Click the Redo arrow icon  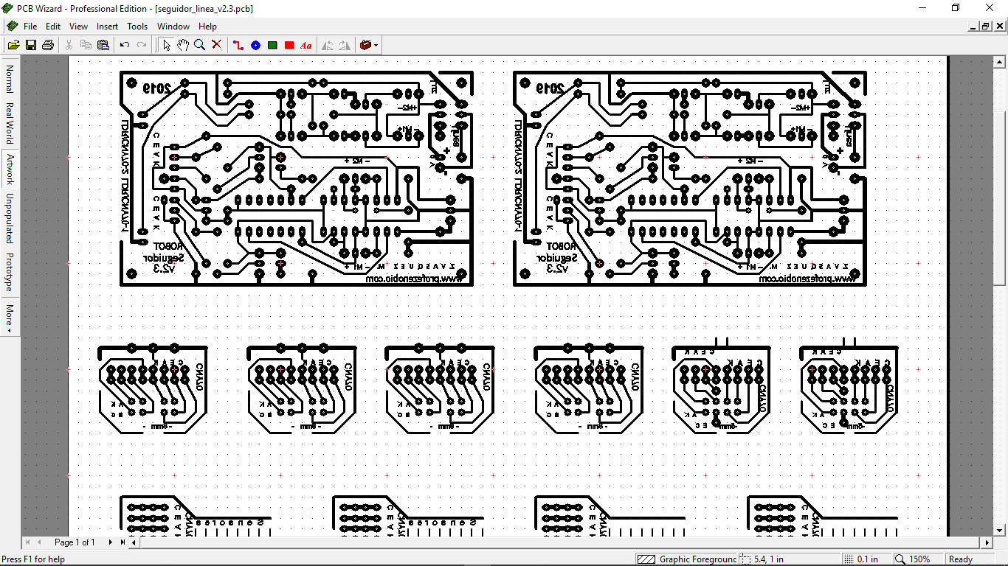pos(142,45)
